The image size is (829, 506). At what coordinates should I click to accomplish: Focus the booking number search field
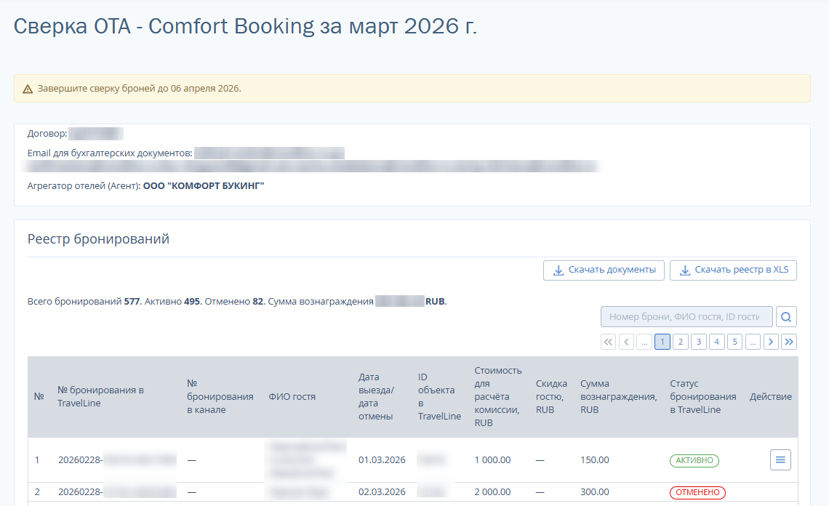[686, 317]
